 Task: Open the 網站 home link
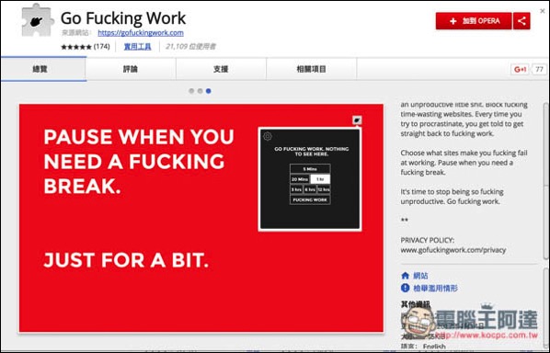click(x=420, y=276)
